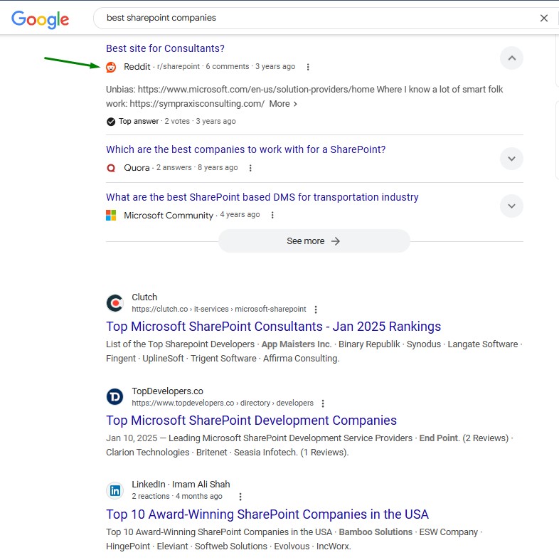Click the Quora source name
The image size is (559, 560).
(137, 167)
